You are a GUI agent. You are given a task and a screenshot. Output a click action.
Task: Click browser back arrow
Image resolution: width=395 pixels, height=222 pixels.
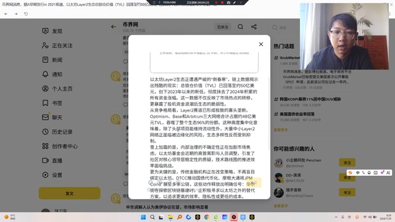point(6,14)
